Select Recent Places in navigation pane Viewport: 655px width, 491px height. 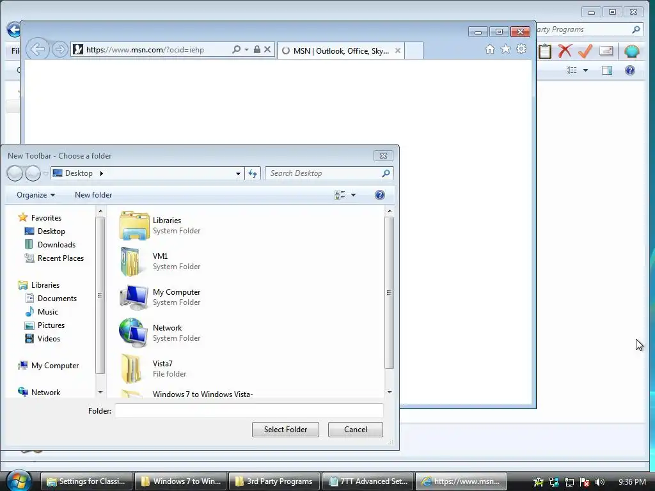[x=54, y=258]
